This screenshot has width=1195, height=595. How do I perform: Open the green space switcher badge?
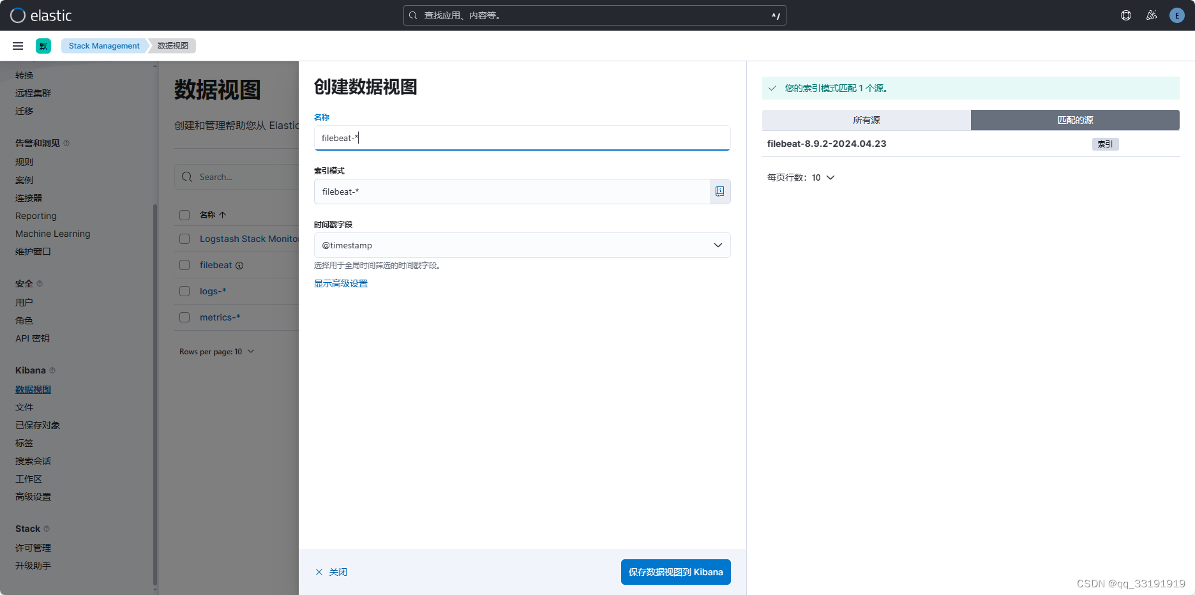tap(43, 45)
